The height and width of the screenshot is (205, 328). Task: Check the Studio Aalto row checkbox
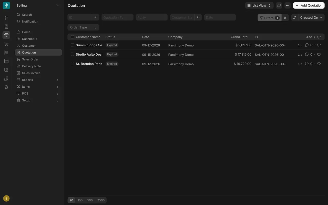[x=72, y=54]
